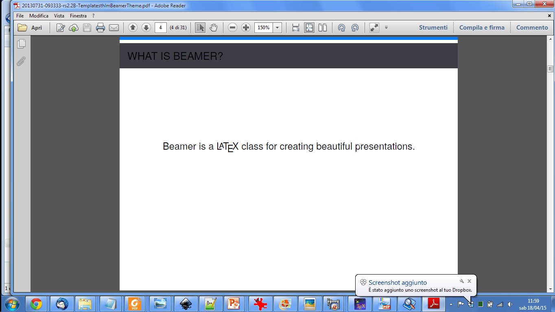The width and height of the screenshot is (555, 312).
Task: Open the zoom level dropdown
Action: point(277,27)
